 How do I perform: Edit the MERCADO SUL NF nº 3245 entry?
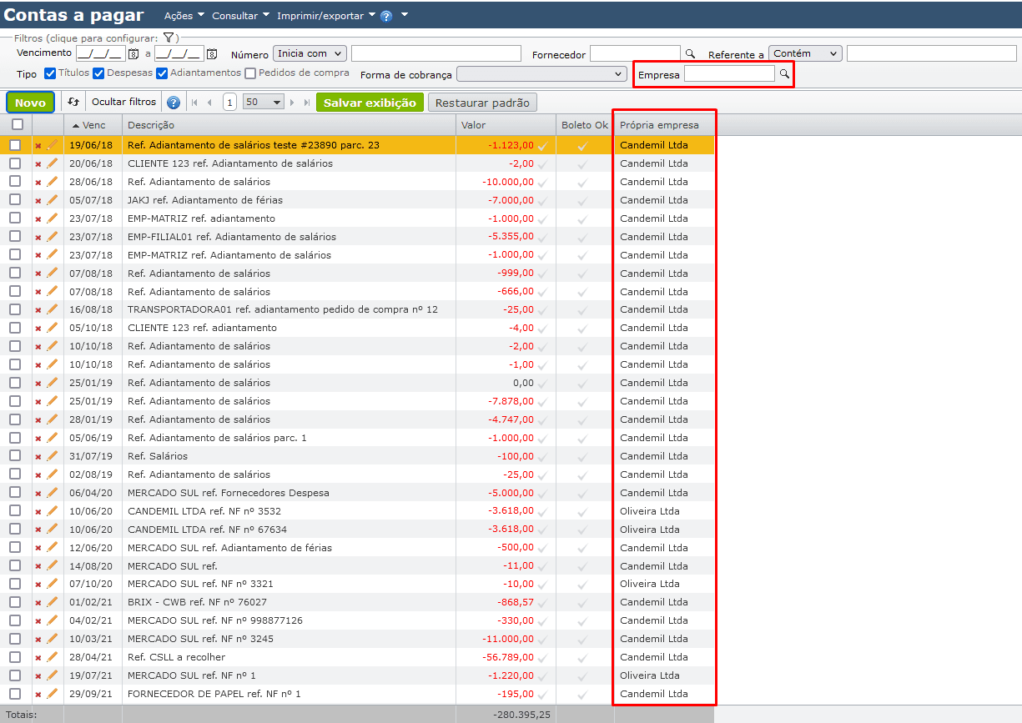tap(52, 639)
